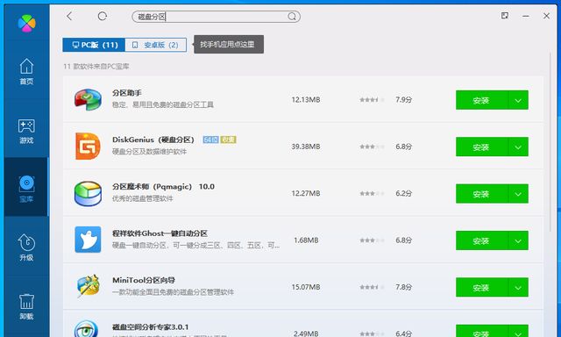Image resolution: width=561 pixels, height=337 pixels.
Task: Click the 15.07MB size text
Action: (x=306, y=287)
